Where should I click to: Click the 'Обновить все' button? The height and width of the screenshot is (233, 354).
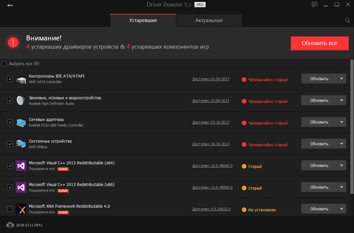[320, 43]
